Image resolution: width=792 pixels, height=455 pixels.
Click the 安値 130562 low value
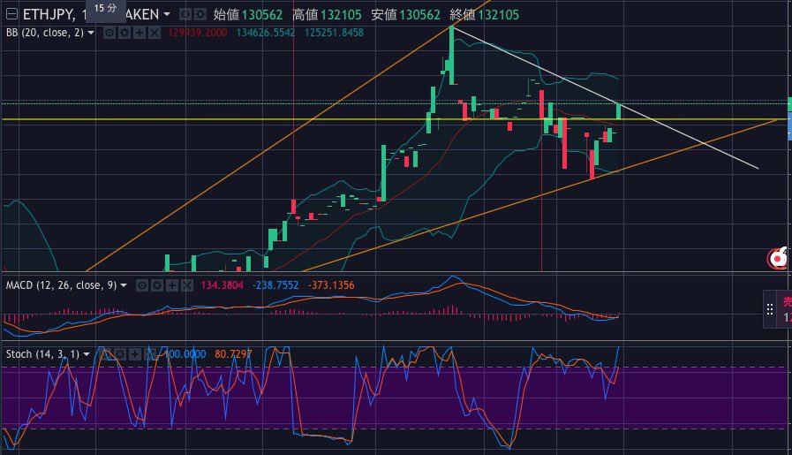pyautogui.click(x=405, y=15)
